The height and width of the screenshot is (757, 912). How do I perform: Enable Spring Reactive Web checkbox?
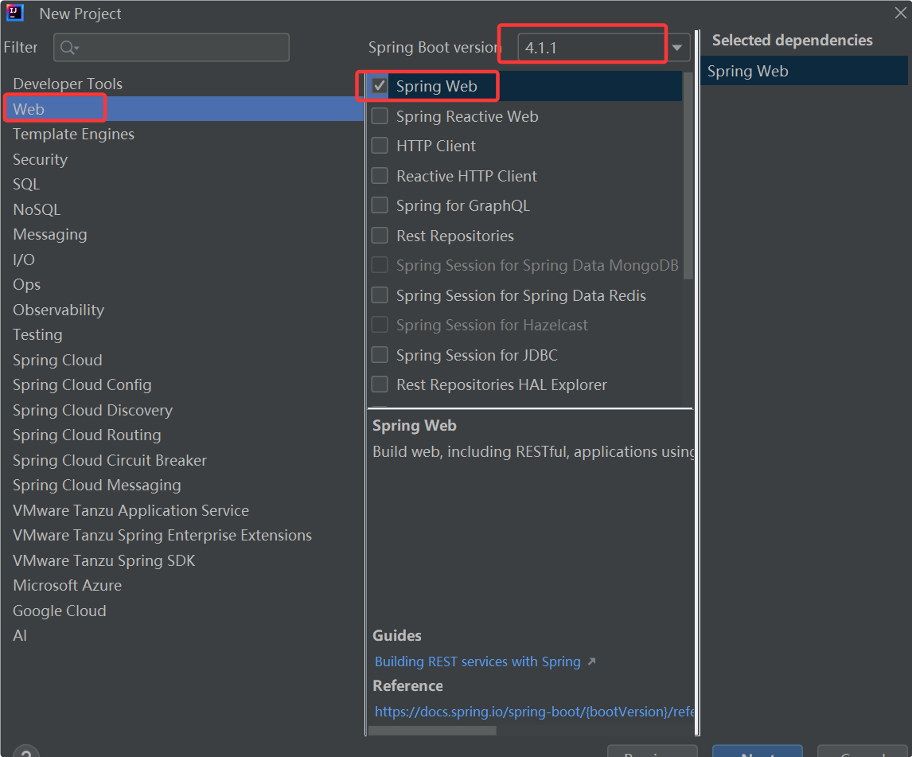point(380,116)
